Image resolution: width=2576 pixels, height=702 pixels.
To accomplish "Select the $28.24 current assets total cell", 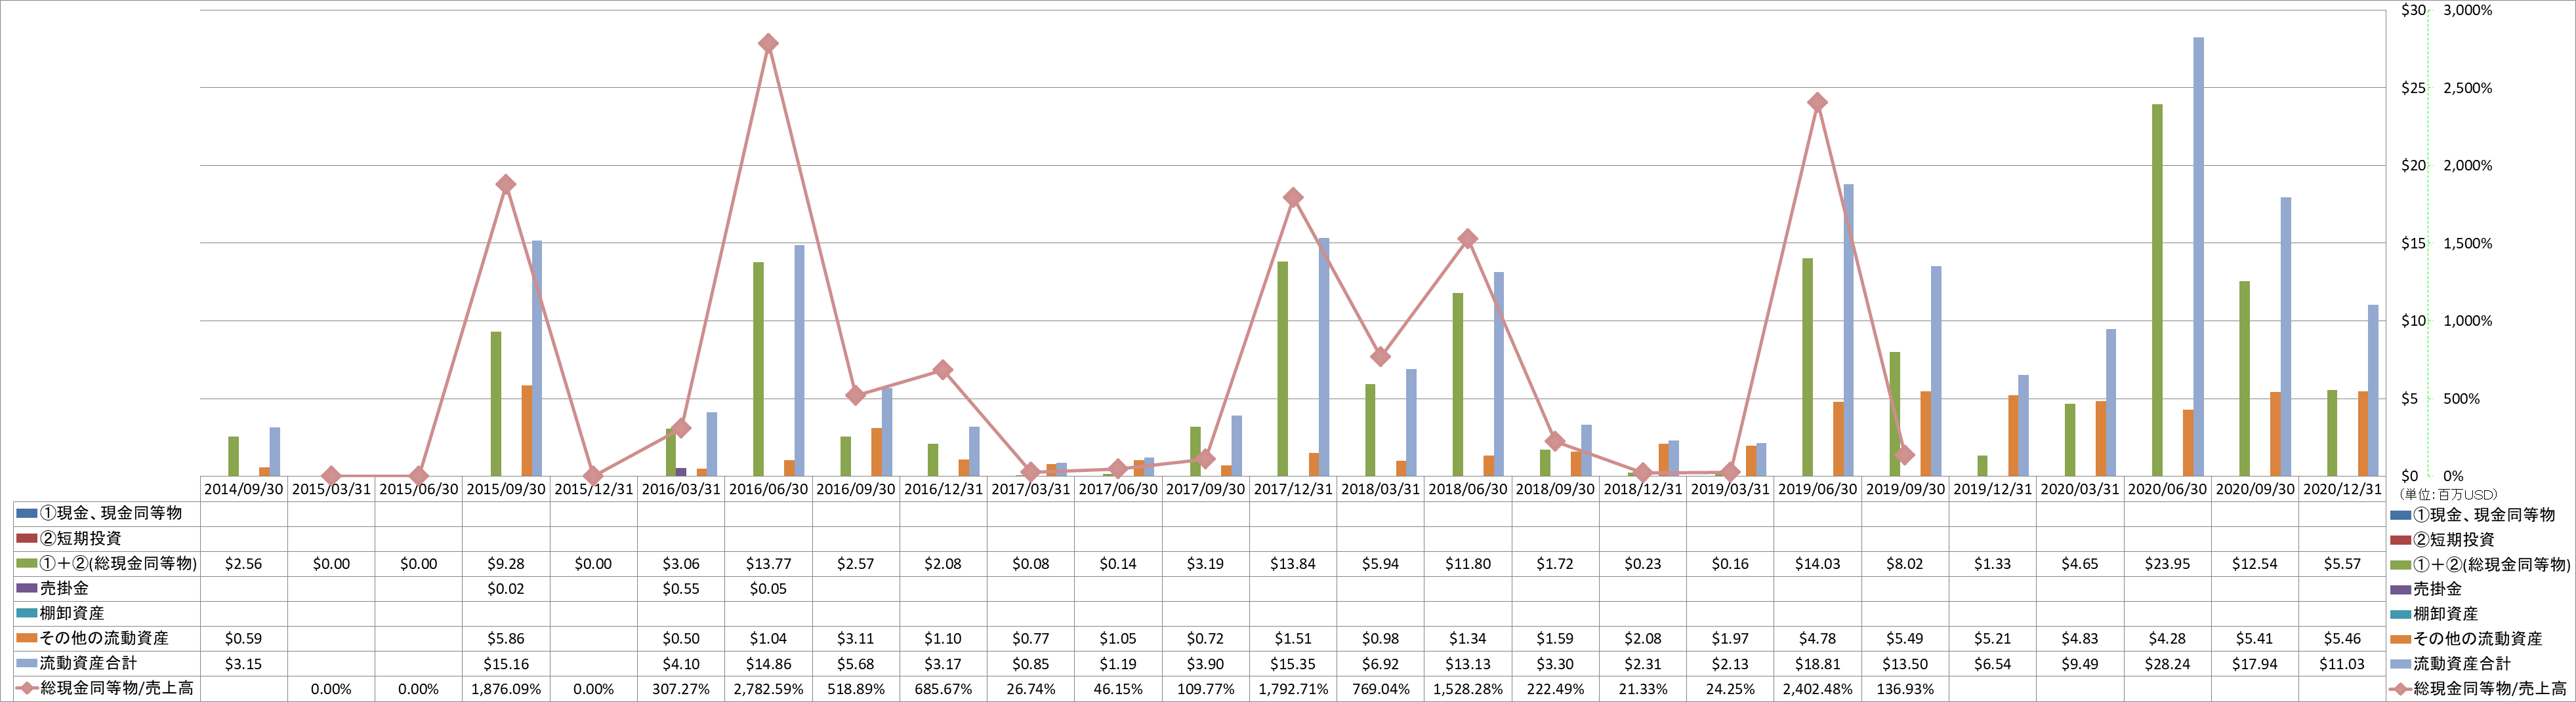I will point(2167,664).
